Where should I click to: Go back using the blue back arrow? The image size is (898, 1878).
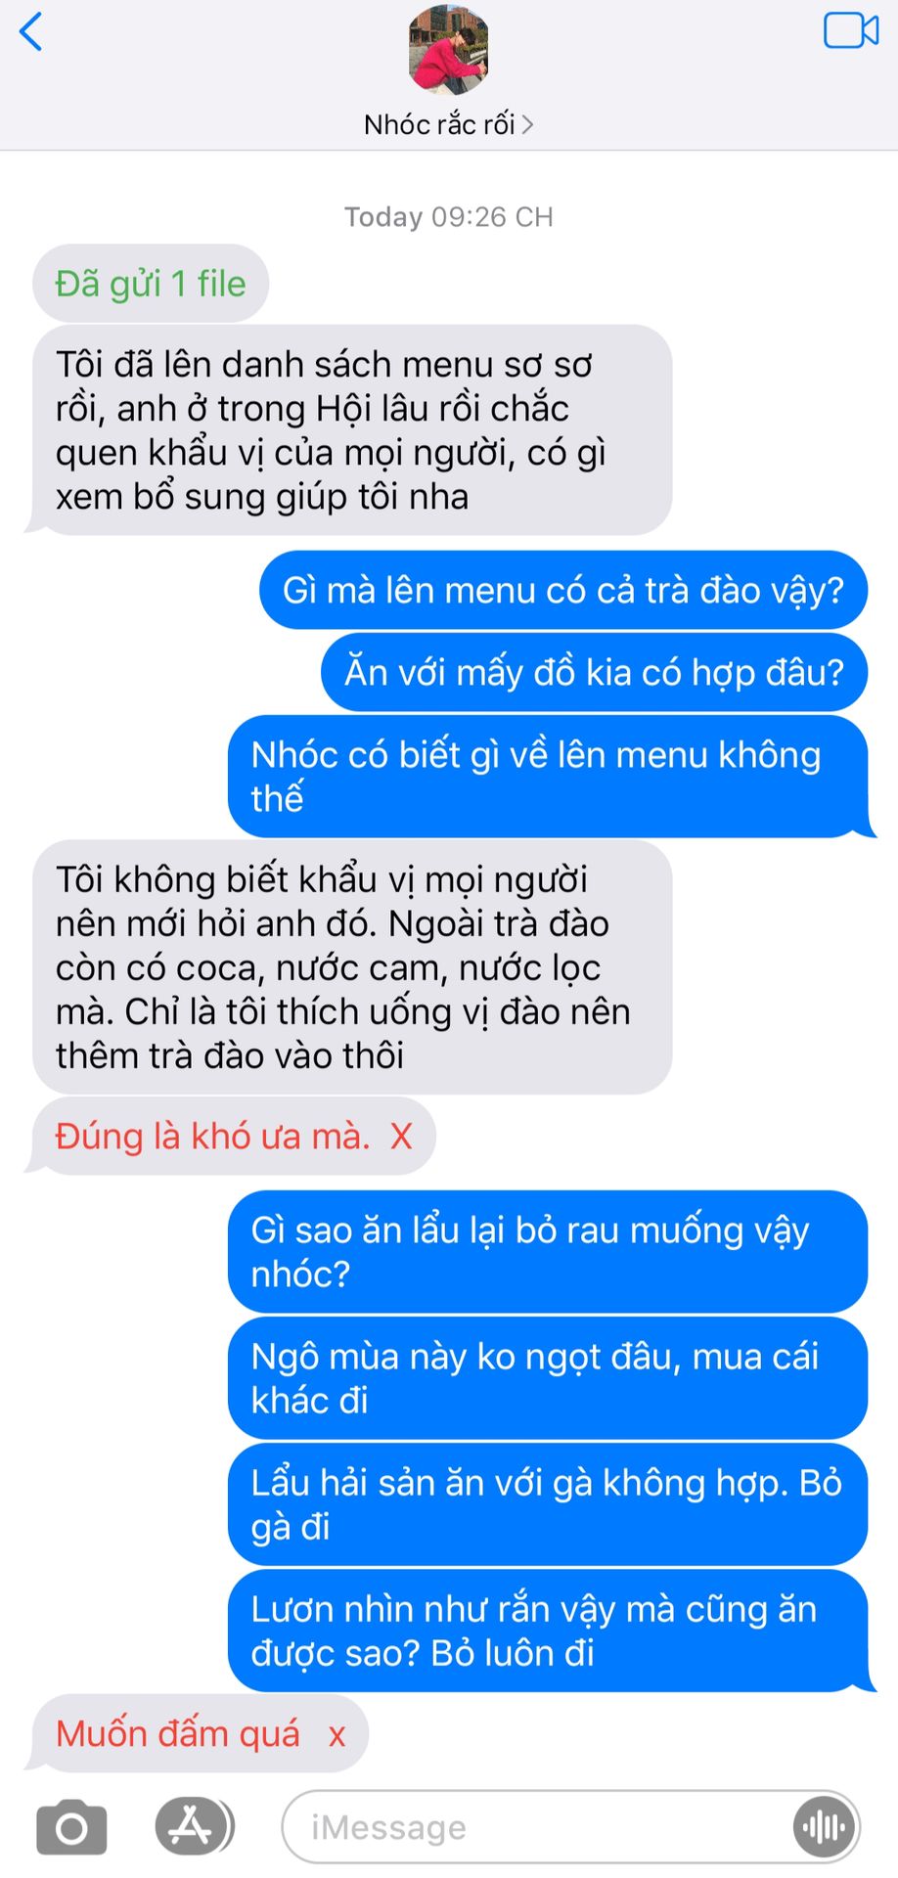31,31
